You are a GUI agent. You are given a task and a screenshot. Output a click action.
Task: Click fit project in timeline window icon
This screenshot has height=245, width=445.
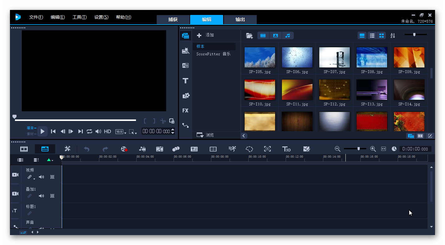383,149
